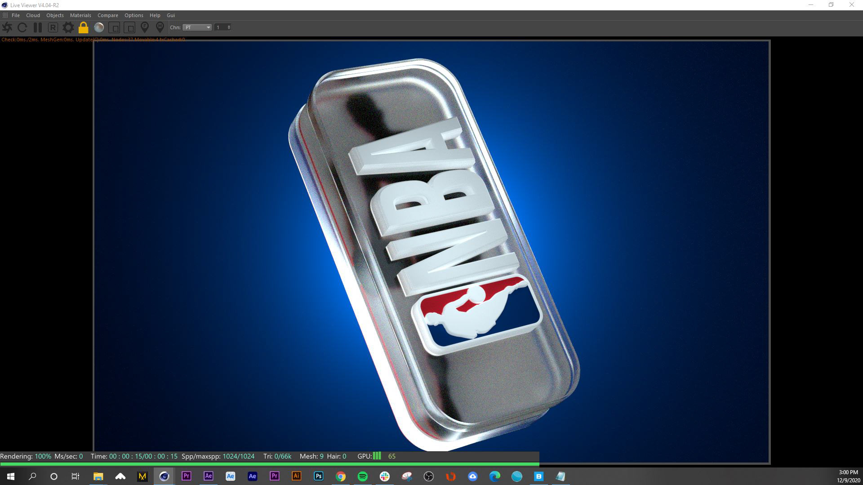Open the Help menu
The width and height of the screenshot is (863, 485).
click(x=155, y=15)
